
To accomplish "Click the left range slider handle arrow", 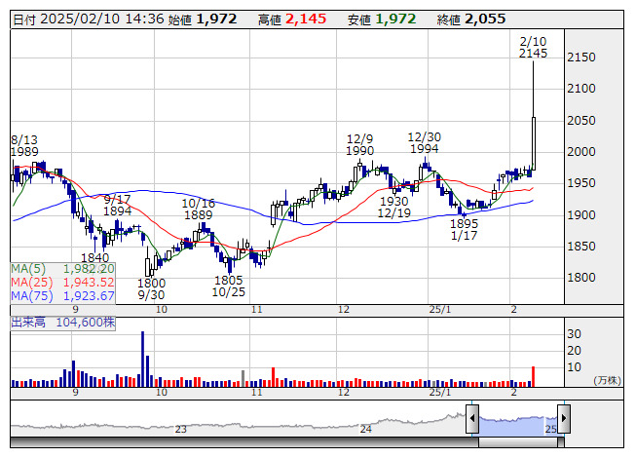I will 472,418.
